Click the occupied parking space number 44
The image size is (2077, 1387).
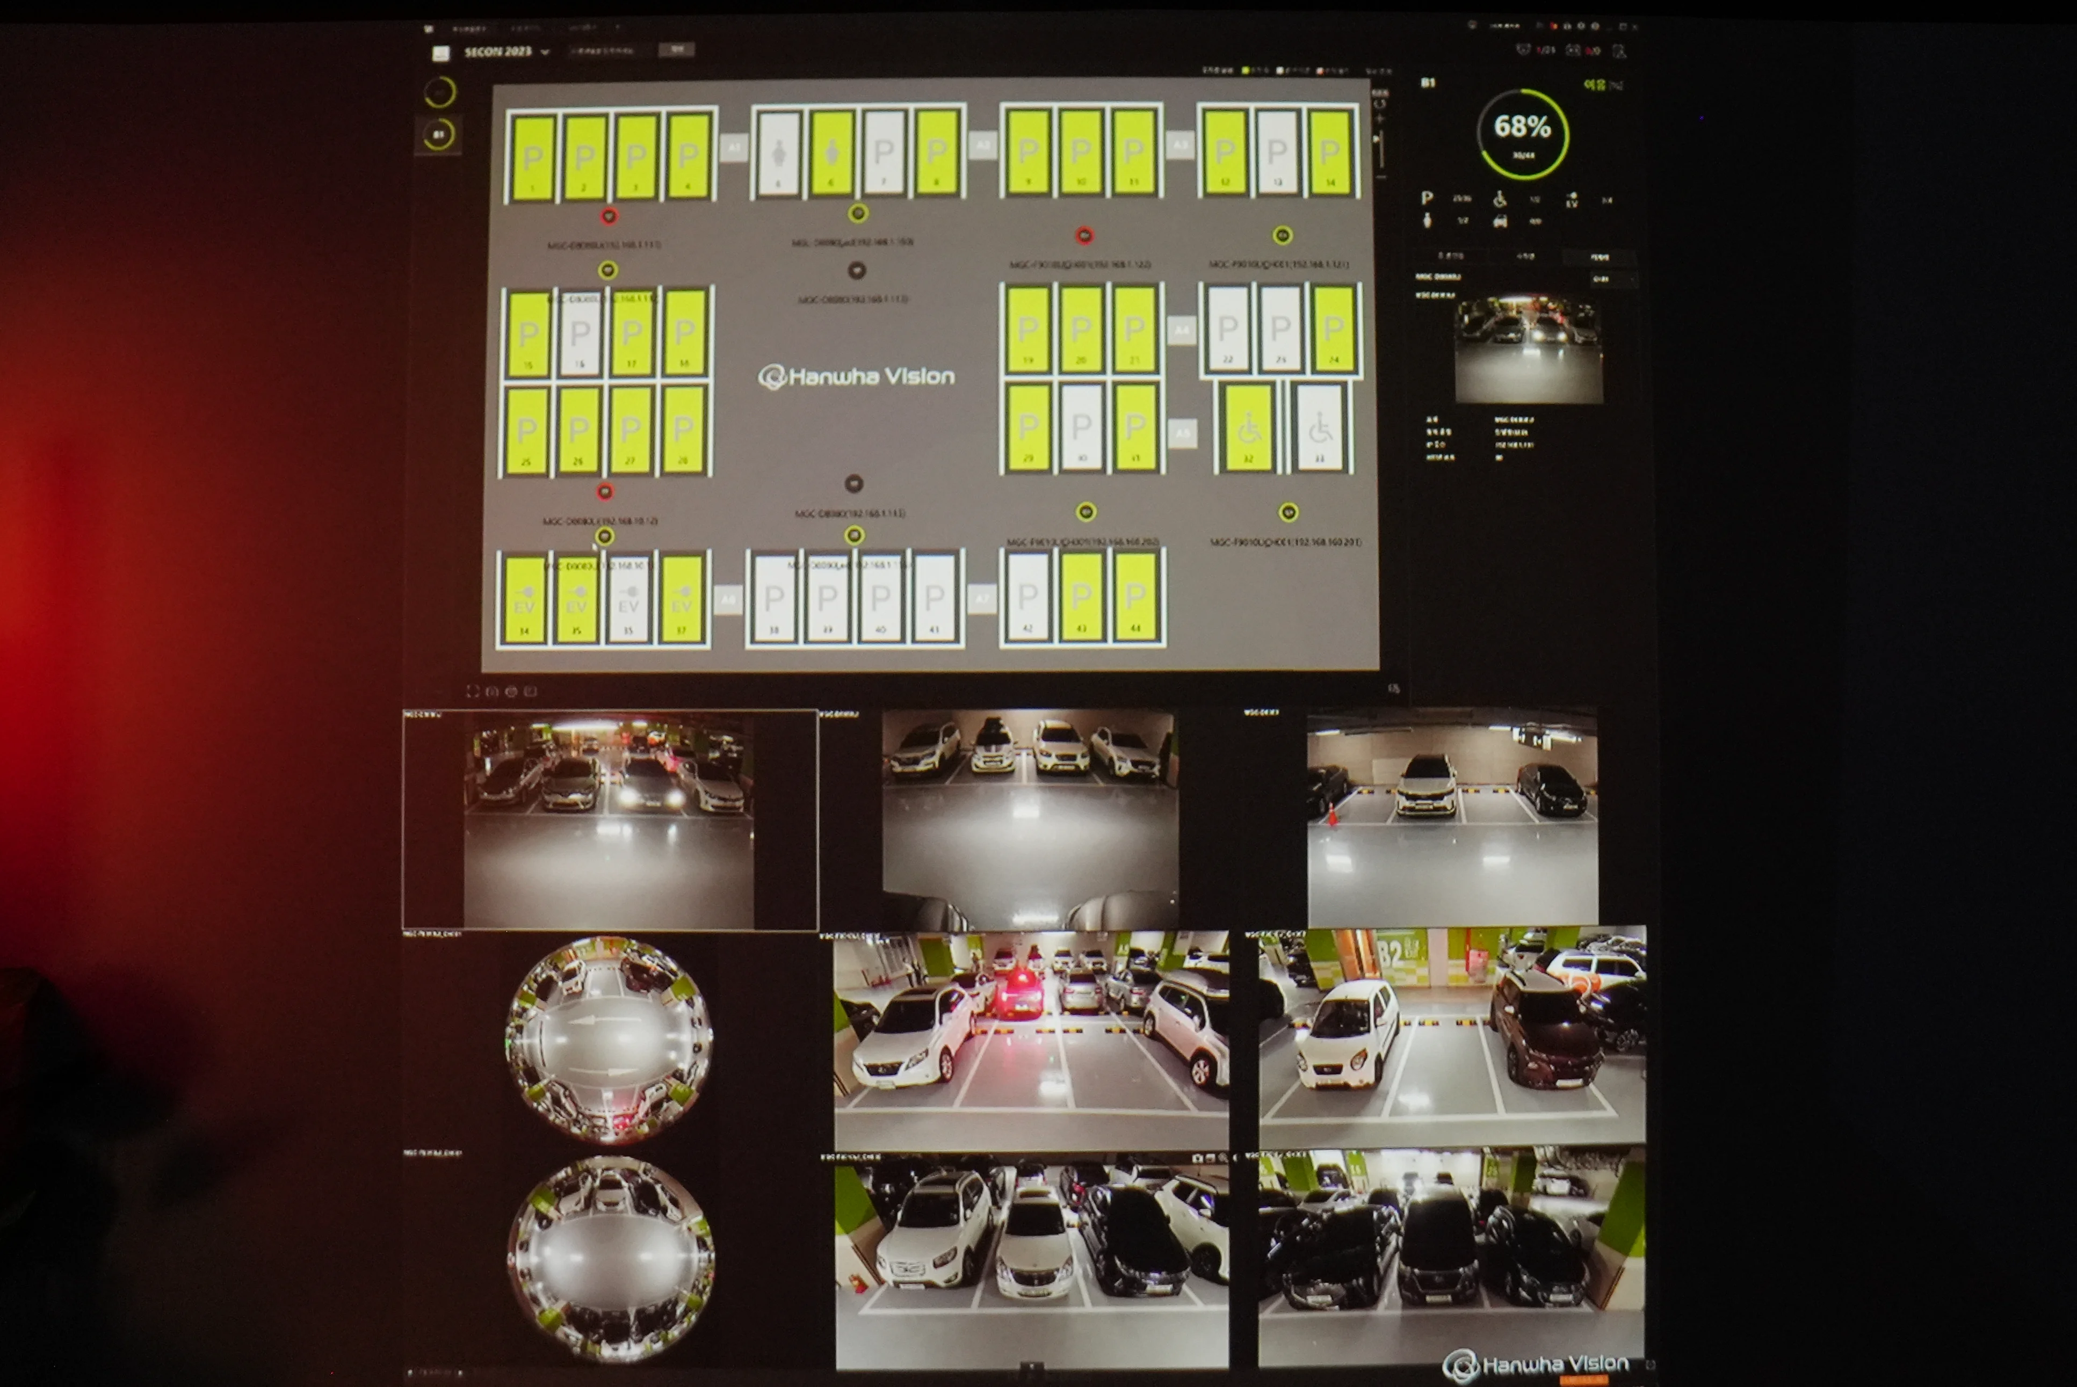click(1136, 596)
